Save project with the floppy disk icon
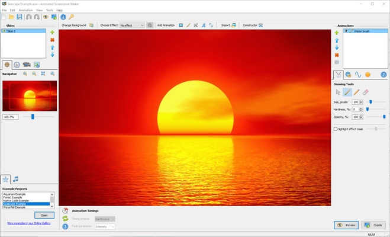The width and height of the screenshot is (390, 237). click(20, 17)
